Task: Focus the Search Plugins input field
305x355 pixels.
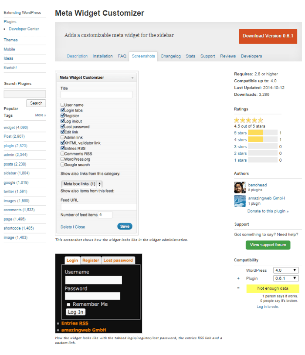Action: 25,94
